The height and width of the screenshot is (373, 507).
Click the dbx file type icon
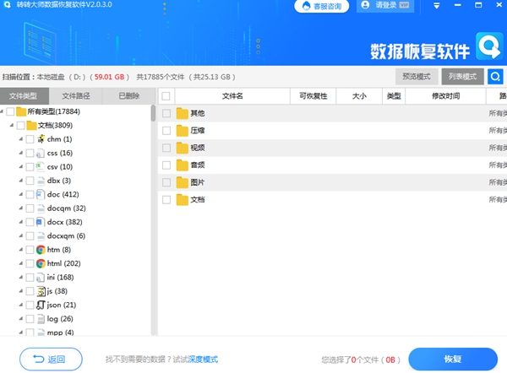(x=41, y=181)
